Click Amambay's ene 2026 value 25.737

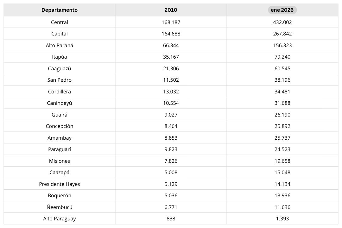[282, 138]
